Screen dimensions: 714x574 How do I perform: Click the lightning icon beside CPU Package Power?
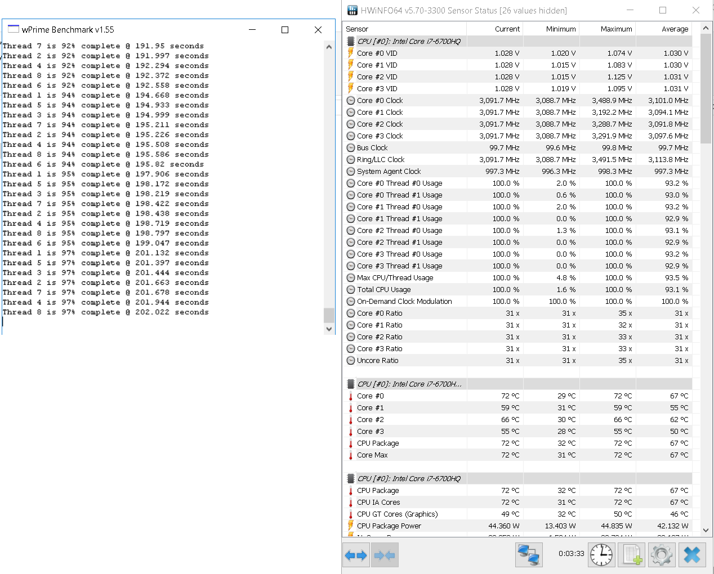350,526
